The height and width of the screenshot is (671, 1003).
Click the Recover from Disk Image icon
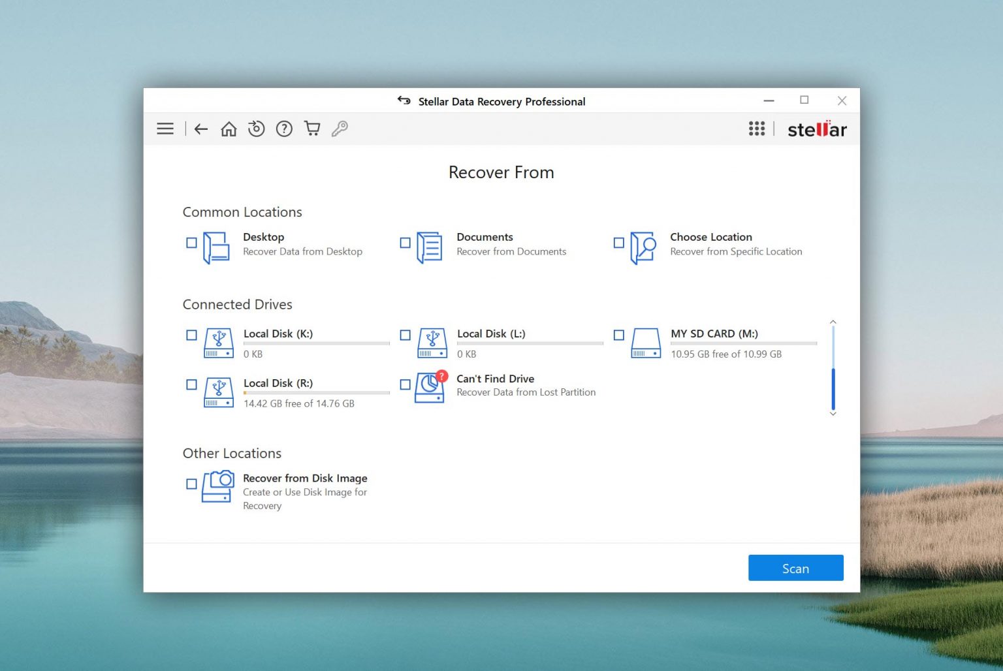point(218,486)
